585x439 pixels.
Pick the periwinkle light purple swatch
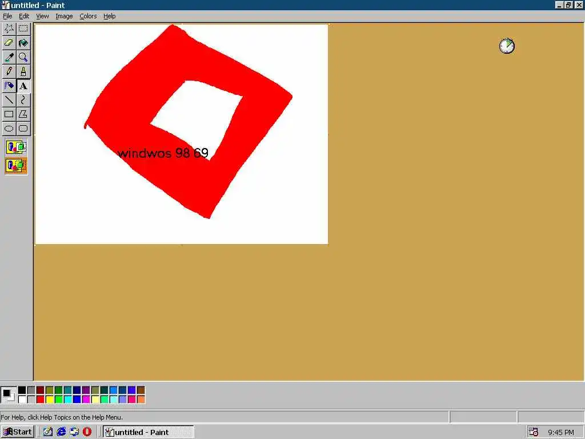tap(122, 400)
